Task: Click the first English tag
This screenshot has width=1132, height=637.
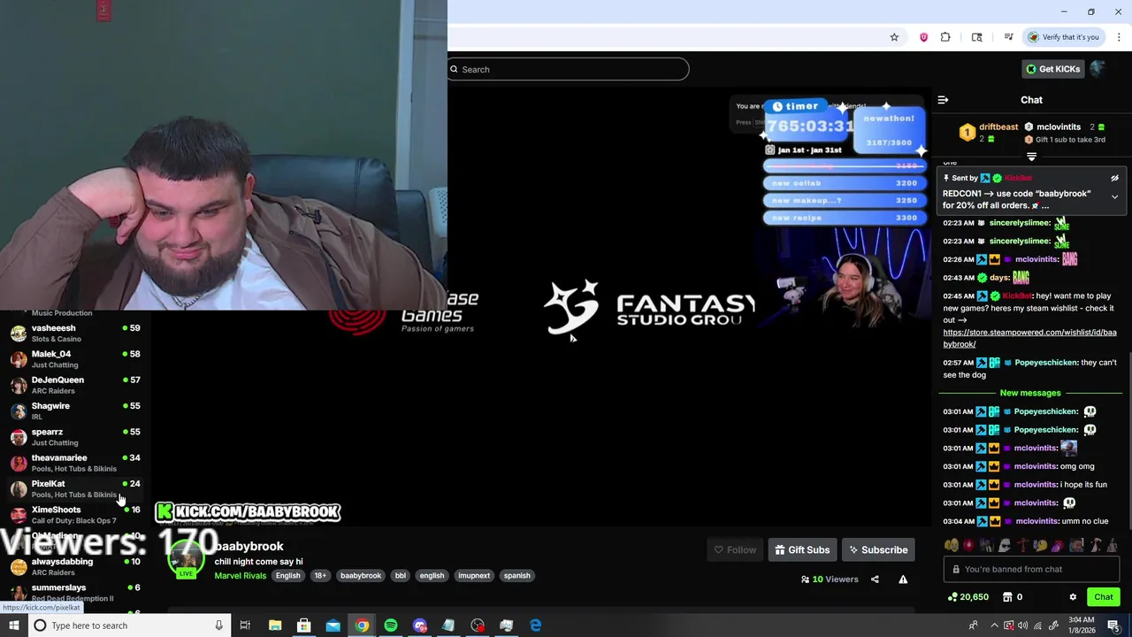Action: (287, 576)
